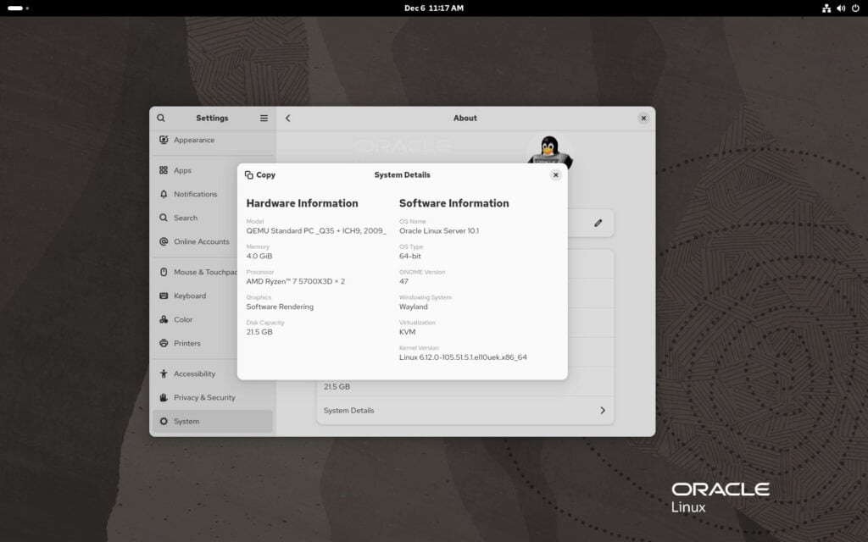The image size is (868, 542).
Task: Select the Appearance sidebar icon
Action: [x=163, y=140]
